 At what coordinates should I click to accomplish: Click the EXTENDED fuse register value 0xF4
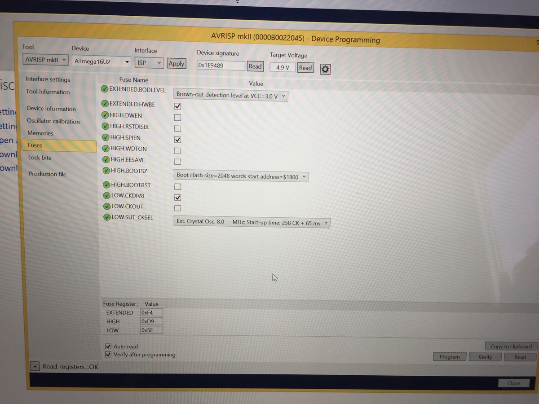click(x=151, y=312)
